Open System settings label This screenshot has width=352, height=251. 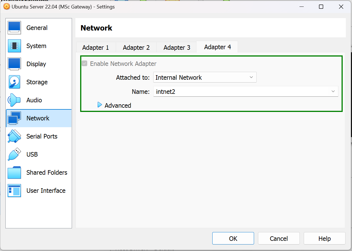36,46
